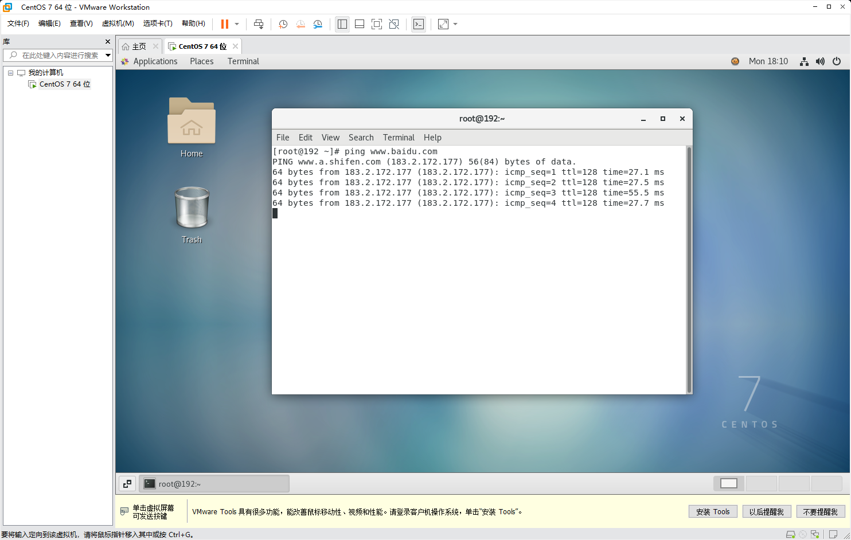Toggle the console view button
Screen dimensions: 851x540
[419, 24]
